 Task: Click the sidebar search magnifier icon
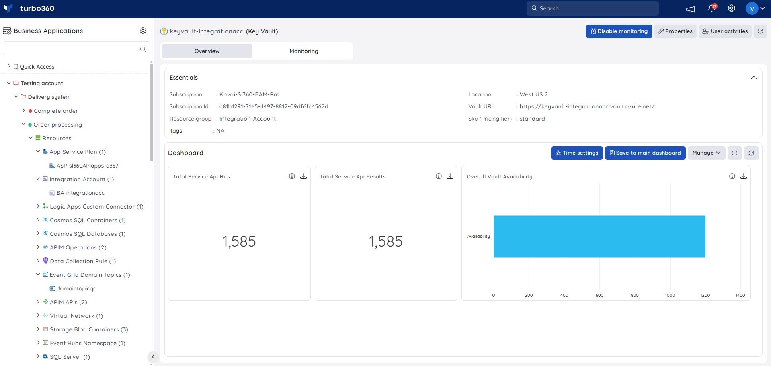click(x=143, y=49)
